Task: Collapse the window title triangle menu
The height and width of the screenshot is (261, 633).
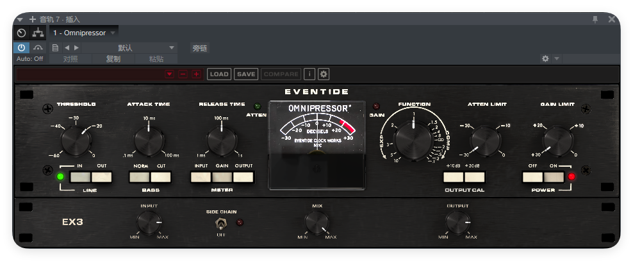Action: point(21,19)
